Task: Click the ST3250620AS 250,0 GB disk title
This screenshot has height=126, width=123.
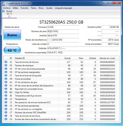Action: click(x=61, y=22)
